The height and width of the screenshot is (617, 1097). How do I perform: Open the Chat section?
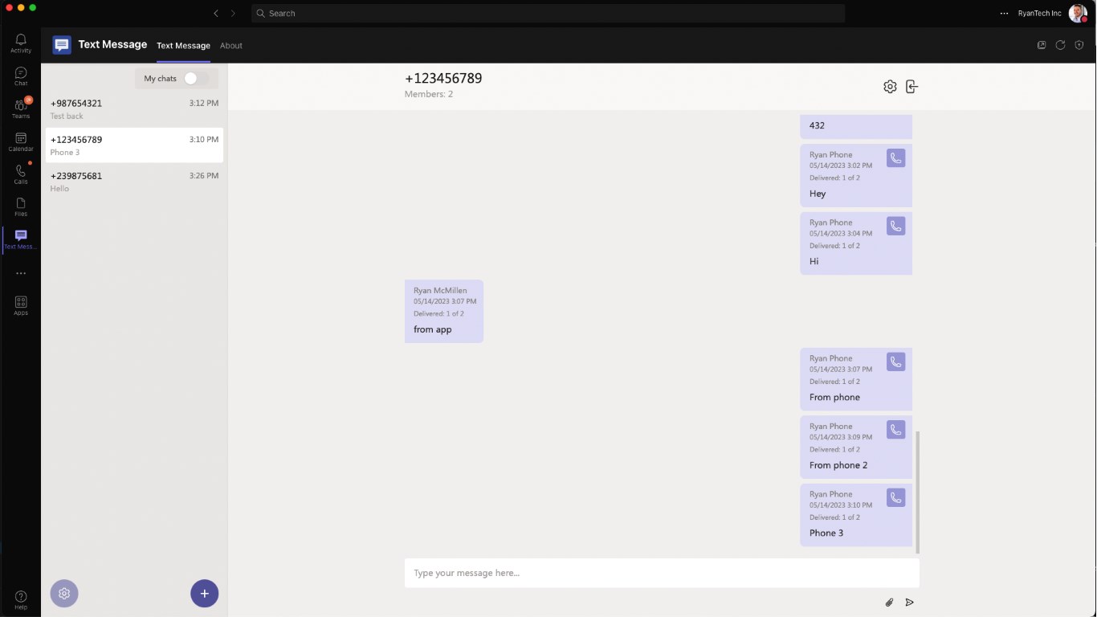pos(21,76)
